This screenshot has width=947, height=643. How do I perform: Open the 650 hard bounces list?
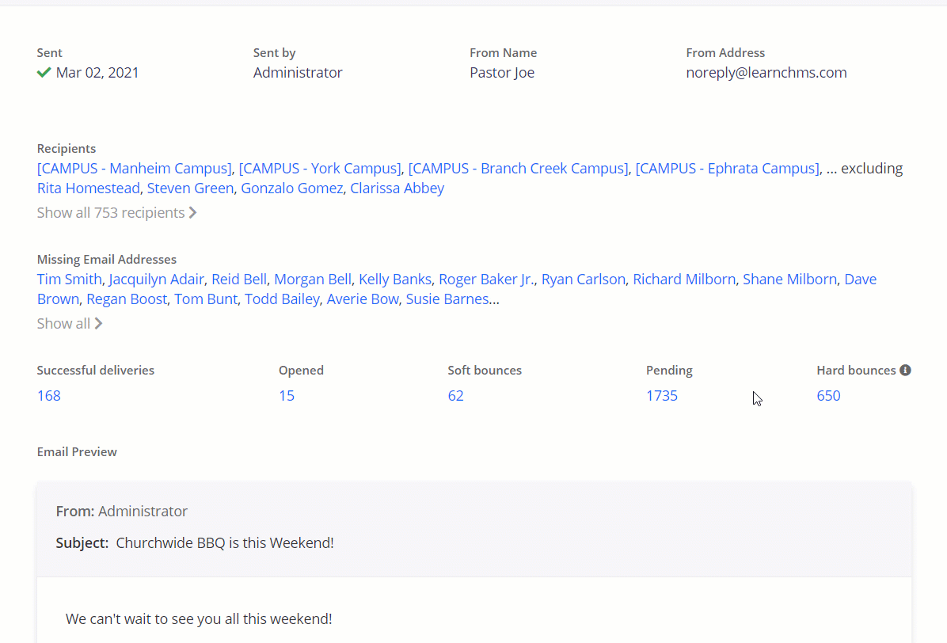coord(828,396)
